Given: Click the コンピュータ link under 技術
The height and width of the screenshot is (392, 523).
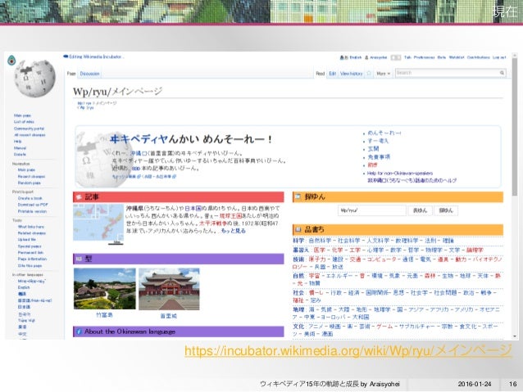Looking at the screenshot, I should 381,259.
